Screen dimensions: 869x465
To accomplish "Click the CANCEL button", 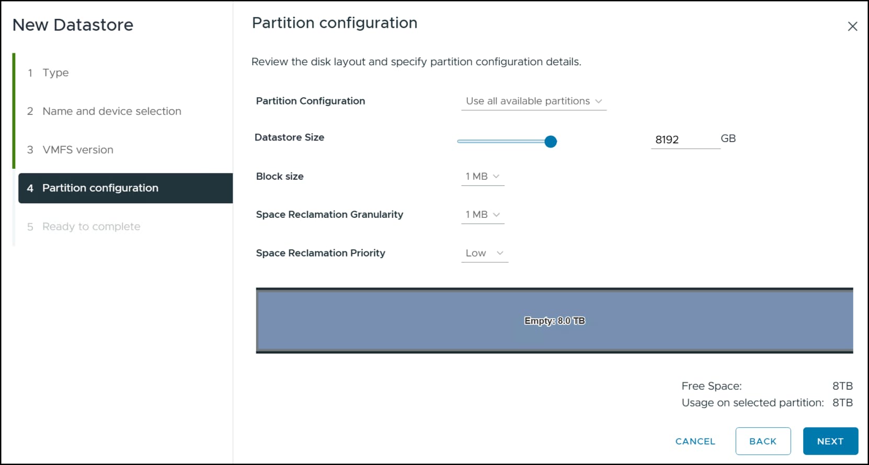I will pos(695,441).
